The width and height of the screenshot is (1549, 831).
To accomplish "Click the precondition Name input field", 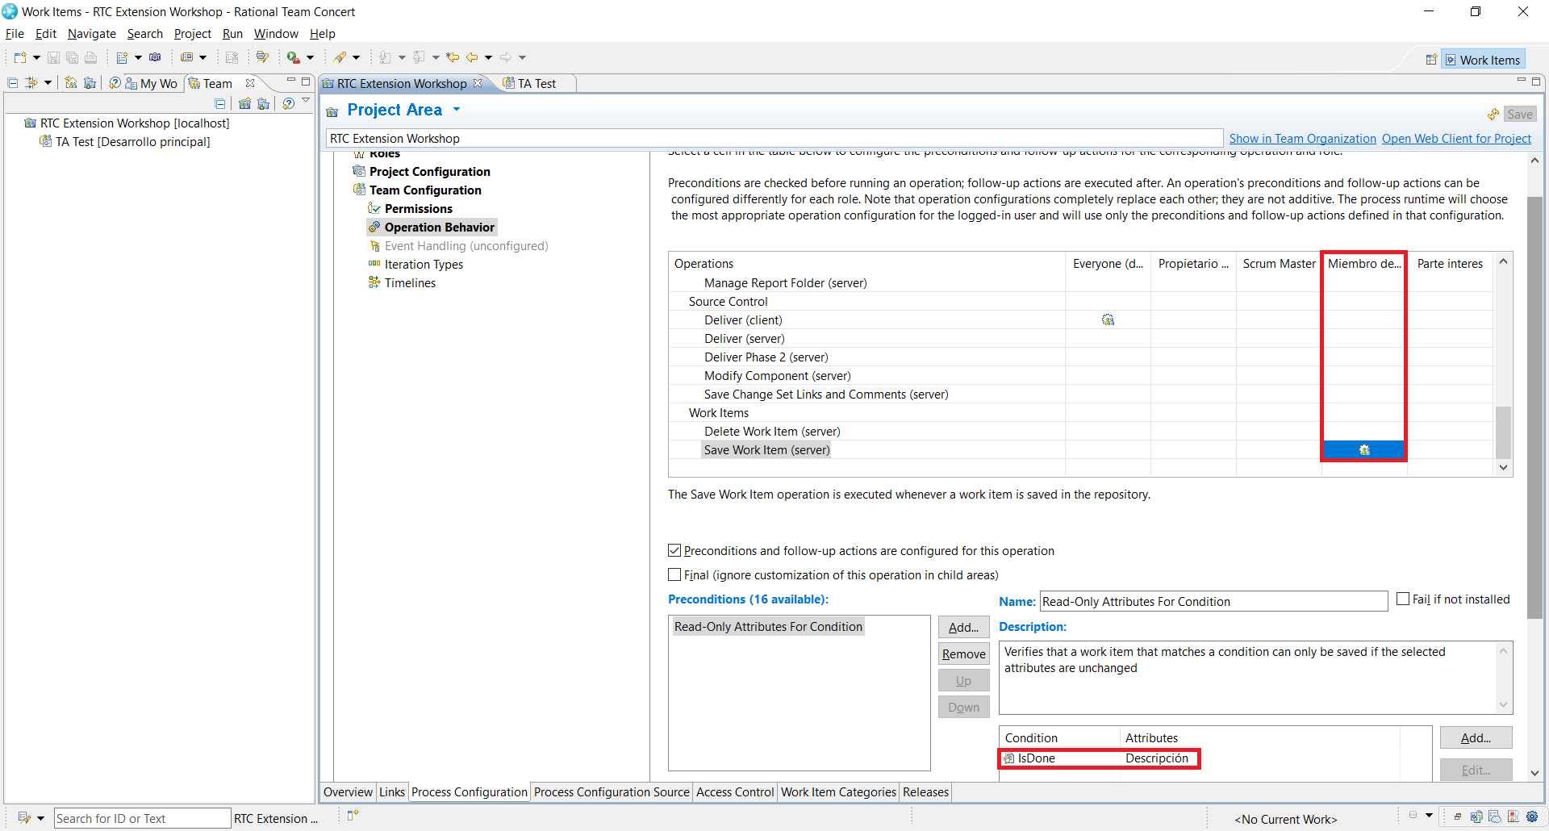I will pos(1213,602).
